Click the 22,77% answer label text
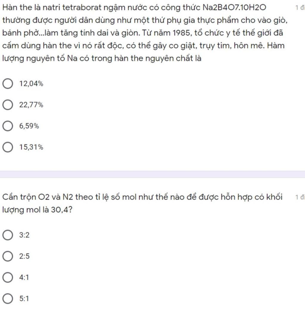The image size is (305, 310). click(31, 105)
